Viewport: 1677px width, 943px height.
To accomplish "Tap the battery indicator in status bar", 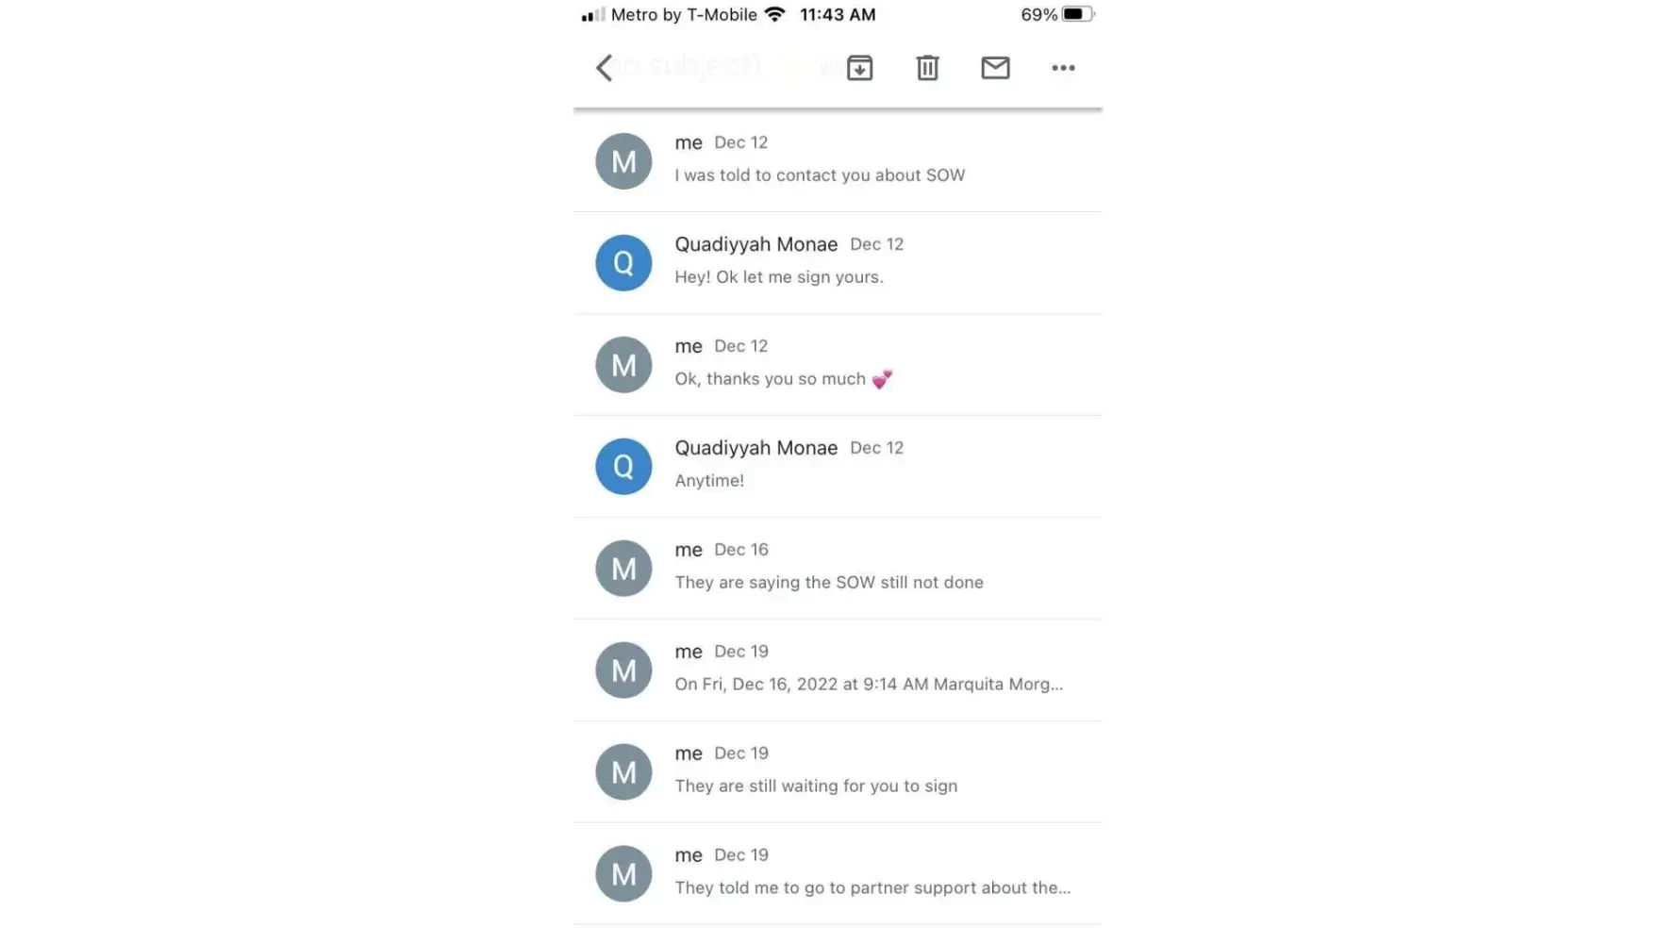I will pyautogui.click(x=1078, y=14).
